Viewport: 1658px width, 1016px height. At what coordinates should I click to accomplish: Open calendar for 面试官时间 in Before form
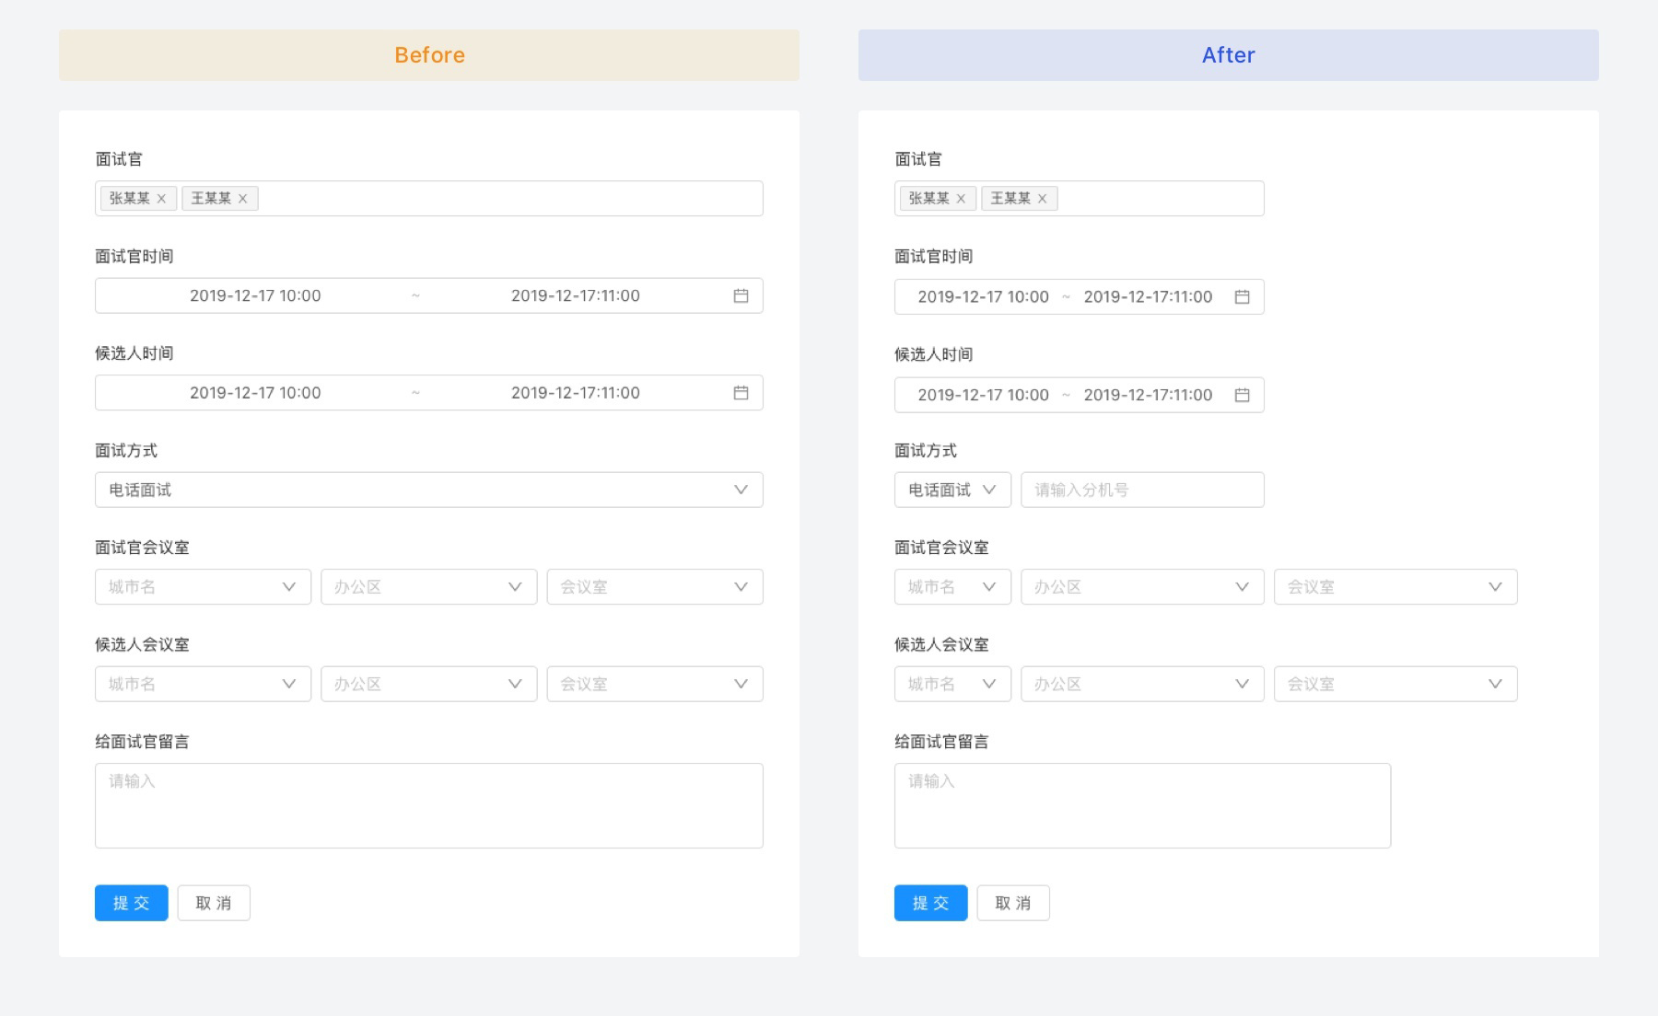tap(741, 296)
